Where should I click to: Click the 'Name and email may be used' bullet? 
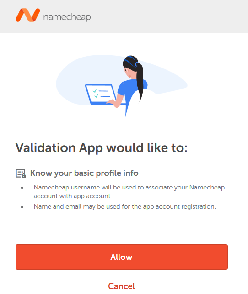[125, 206]
